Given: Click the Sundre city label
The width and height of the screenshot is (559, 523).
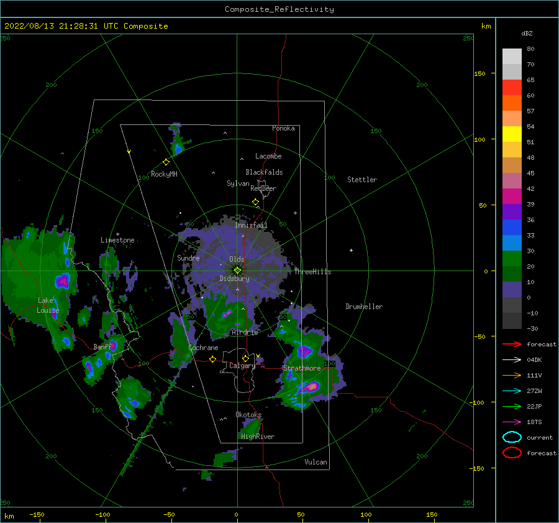Looking at the screenshot, I should tap(188, 257).
